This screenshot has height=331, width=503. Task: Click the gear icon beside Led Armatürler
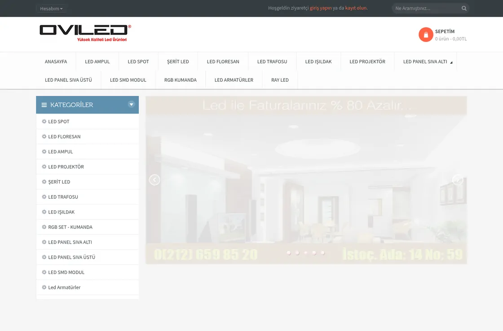[44, 287]
